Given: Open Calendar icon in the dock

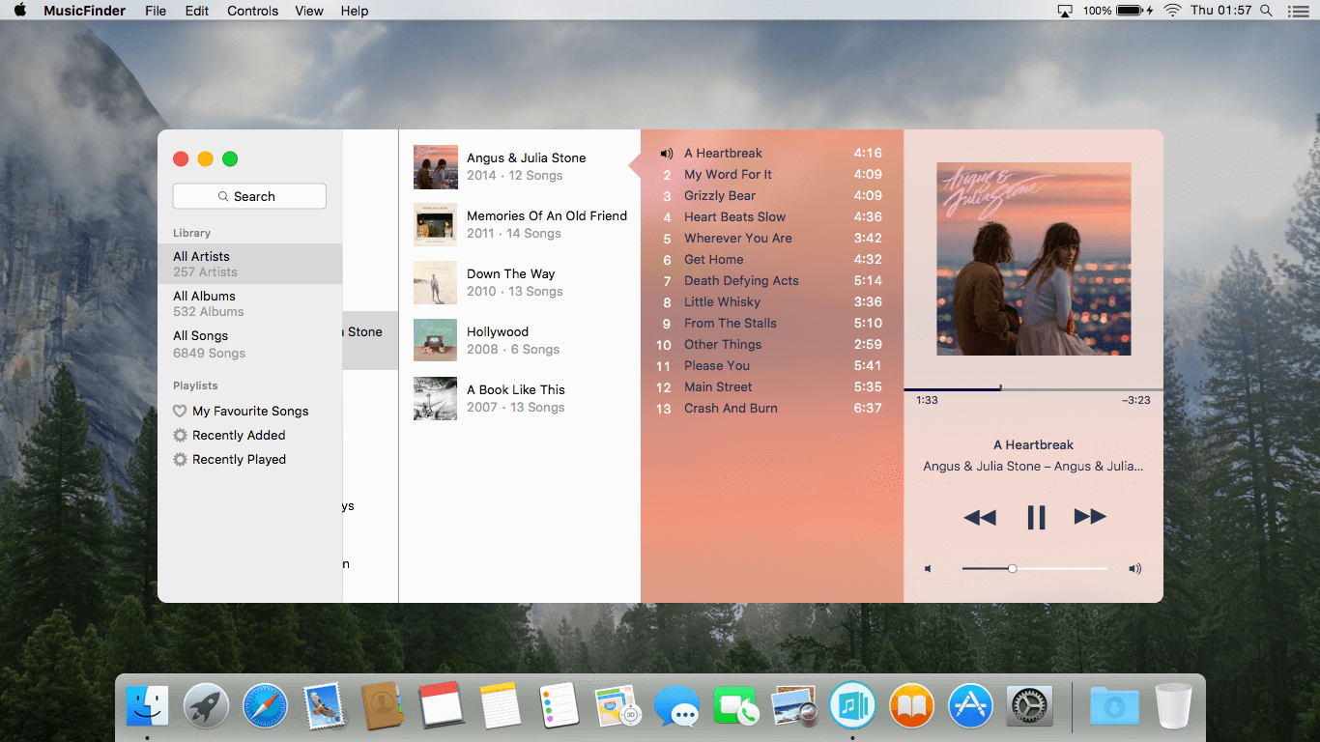Looking at the screenshot, I should [x=442, y=706].
